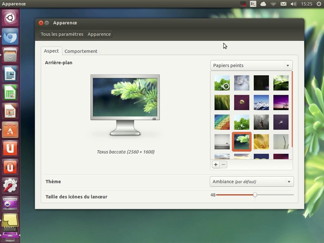Open the sound volume indicator
The image size is (324, 243).
[x=293, y=4]
